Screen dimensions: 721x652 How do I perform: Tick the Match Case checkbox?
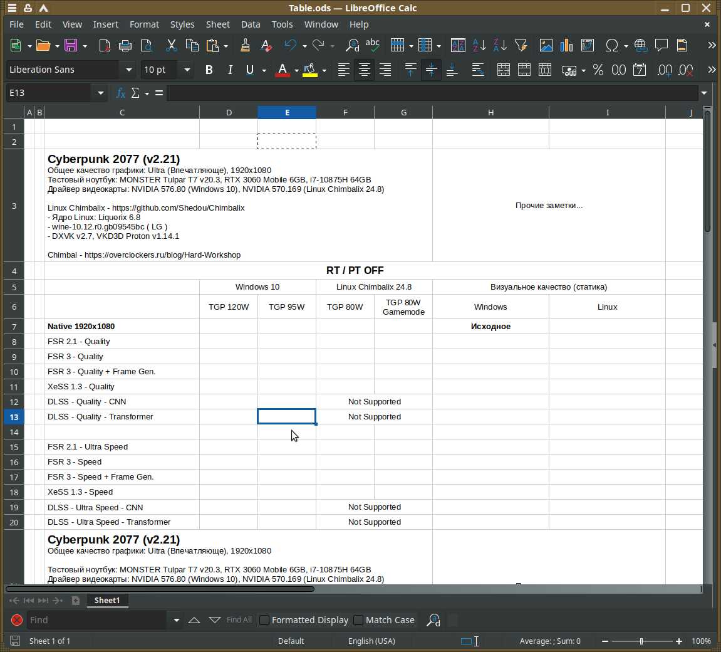coord(358,620)
